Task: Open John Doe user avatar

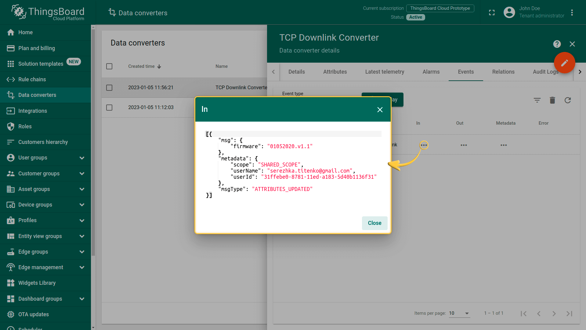Action: tap(509, 12)
